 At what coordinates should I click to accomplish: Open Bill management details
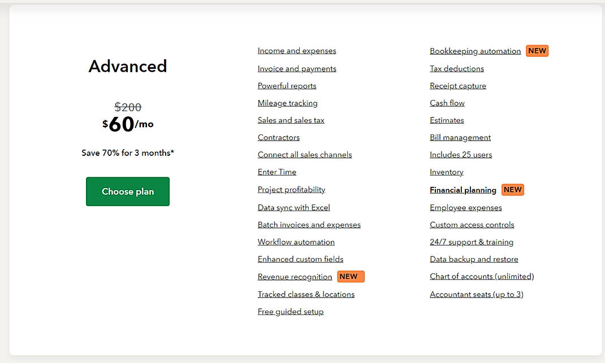[460, 137]
